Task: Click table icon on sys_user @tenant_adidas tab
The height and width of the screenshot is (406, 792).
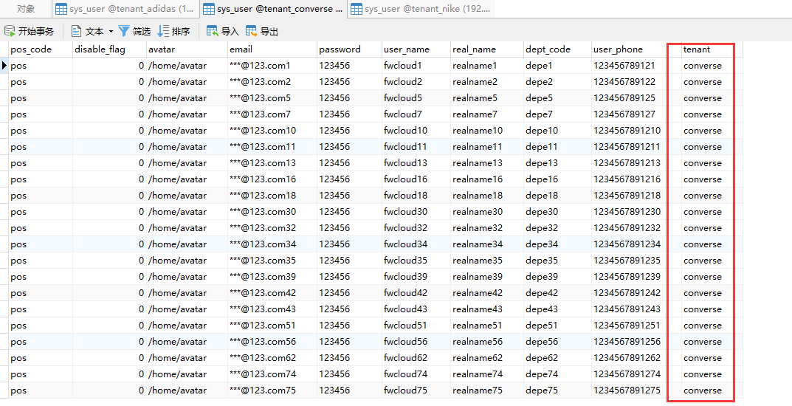Action: point(61,9)
